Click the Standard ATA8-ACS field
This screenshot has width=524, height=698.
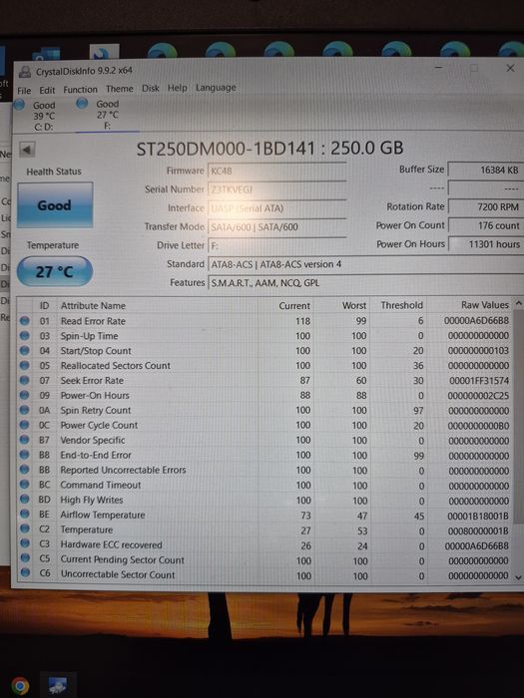(x=365, y=264)
